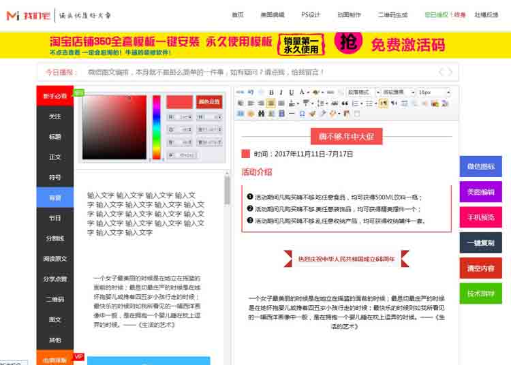The height and width of the screenshot is (365, 511).
Task: Open the paragraph format dropdown
Action: pos(362,92)
